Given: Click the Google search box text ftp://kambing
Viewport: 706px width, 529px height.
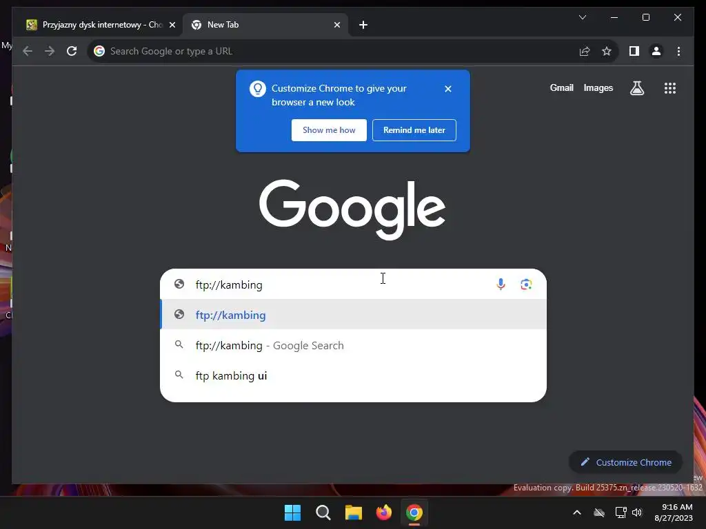Looking at the screenshot, I should (x=229, y=284).
